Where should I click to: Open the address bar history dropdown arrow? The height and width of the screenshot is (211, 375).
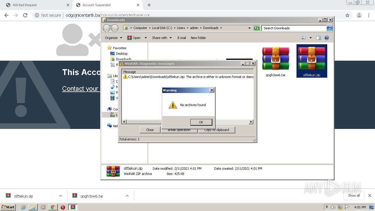[x=249, y=28]
